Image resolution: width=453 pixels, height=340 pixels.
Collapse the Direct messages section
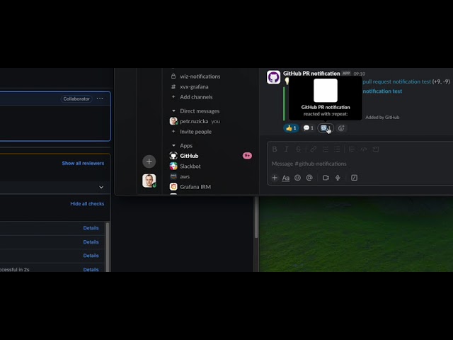pos(173,111)
